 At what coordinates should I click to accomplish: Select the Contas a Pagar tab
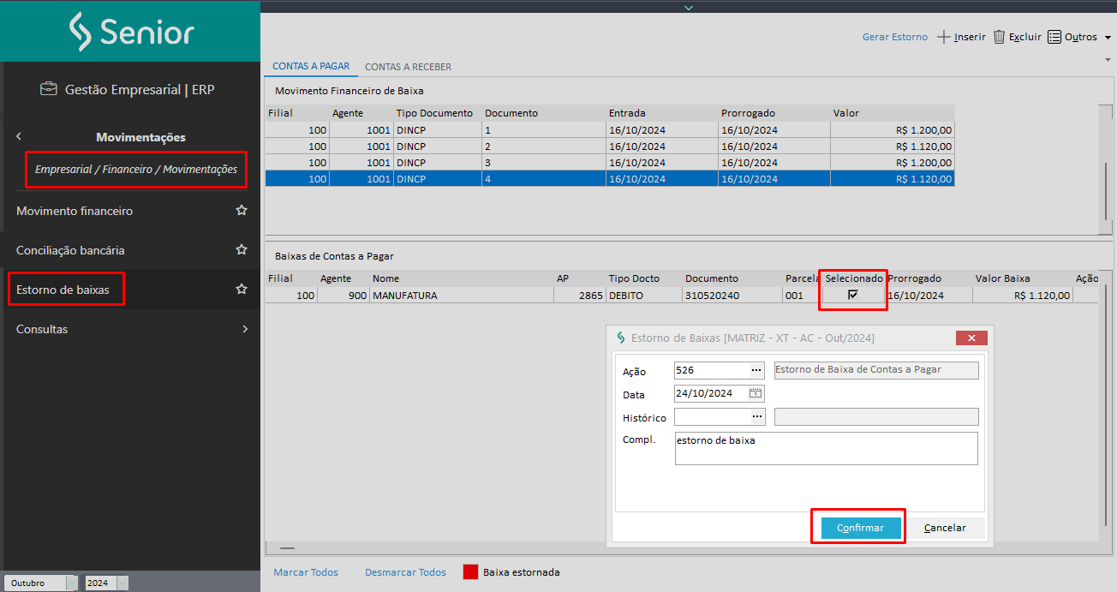click(310, 66)
